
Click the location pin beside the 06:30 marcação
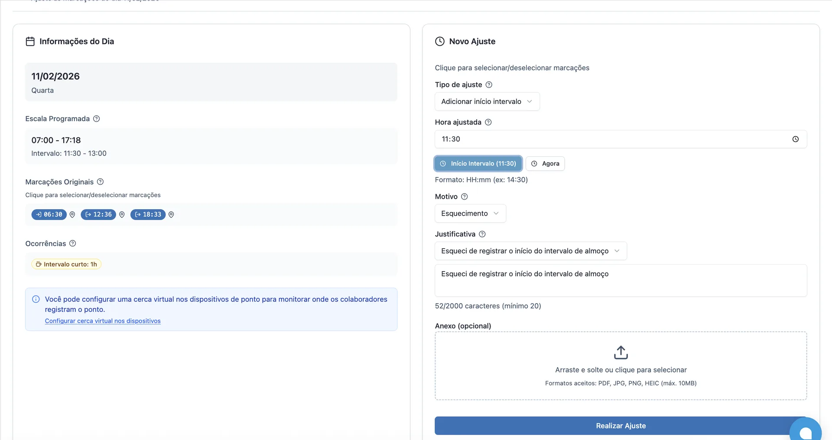tap(72, 214)
